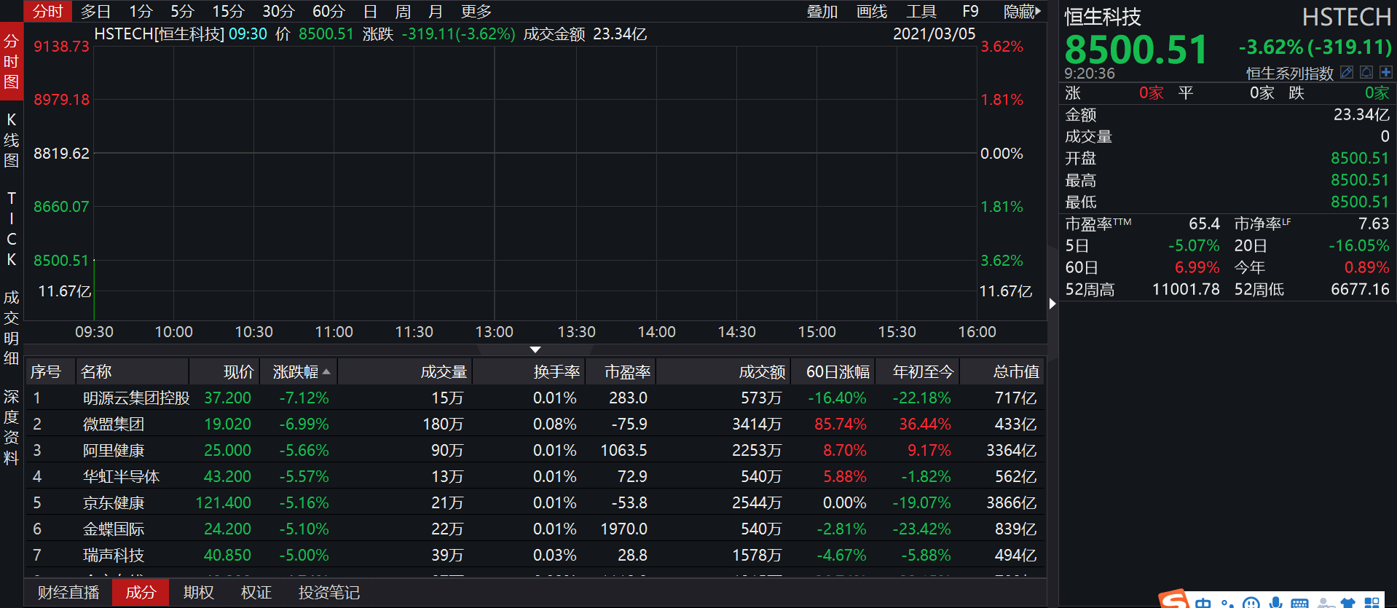
Task: Click the 2021/03/05 date on chart
Action: [x=934, y=34]
